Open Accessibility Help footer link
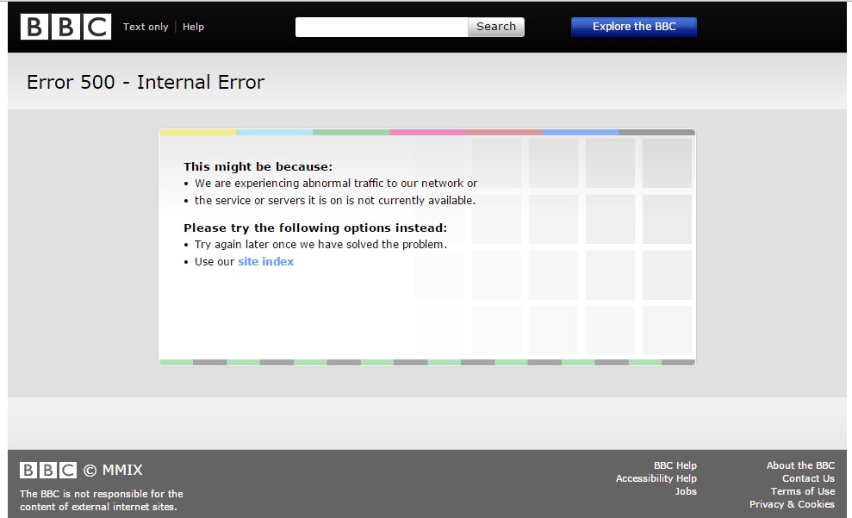Viewport: 852px width, 518px height. click(656, 478)
